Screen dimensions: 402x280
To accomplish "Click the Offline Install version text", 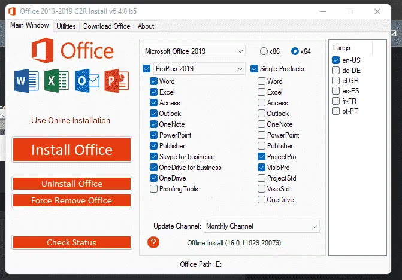I will [234, 243].
